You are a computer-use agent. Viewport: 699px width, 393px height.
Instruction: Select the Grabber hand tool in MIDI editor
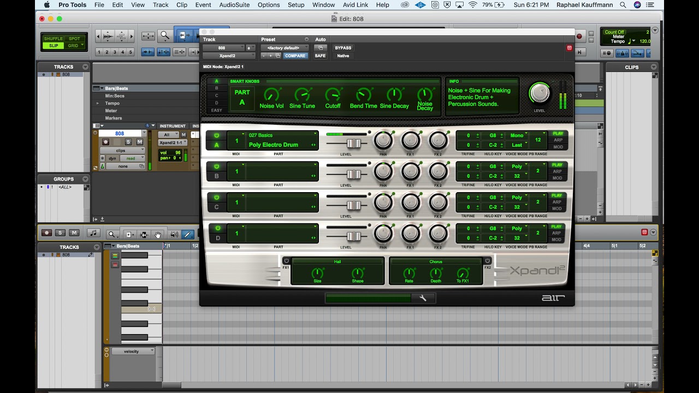click(x=158, y=234)
